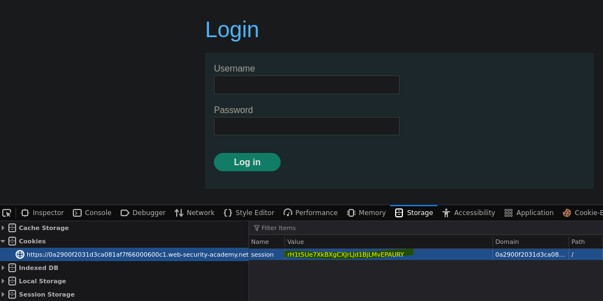Viewport: 603px width, 301px height.
Task: Select Indexed DB in the storage tree
Action: (x=38, y=268)
